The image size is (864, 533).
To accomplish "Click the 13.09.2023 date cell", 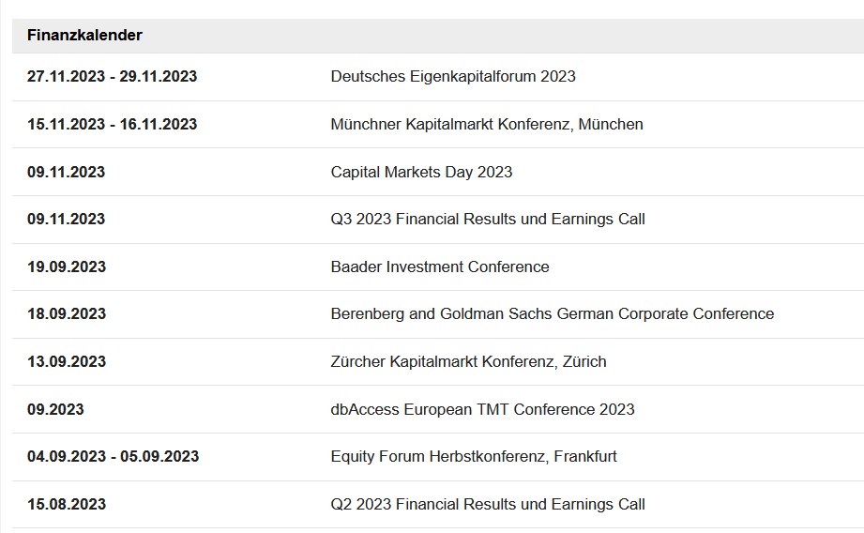I will 66,361.
